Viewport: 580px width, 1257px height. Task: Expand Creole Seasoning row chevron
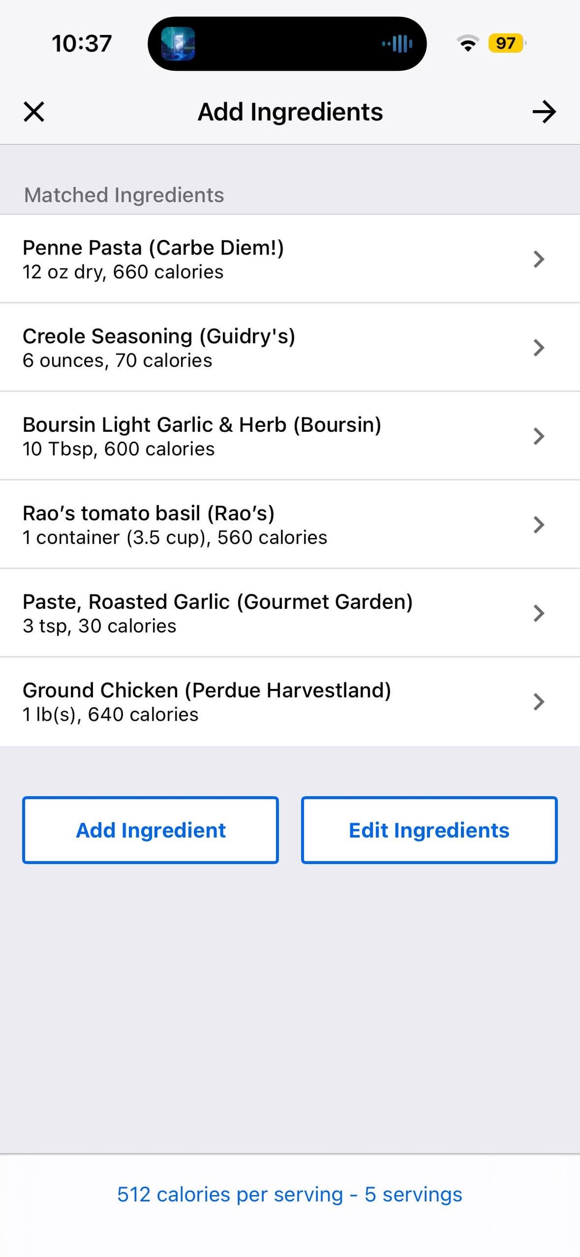tap(539, 347)
